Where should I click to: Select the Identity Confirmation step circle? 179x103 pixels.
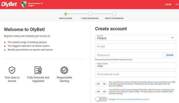(114, 14)
